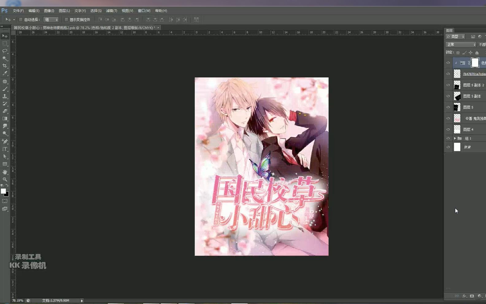Select the f6478701e7cde linked layer name
The image size is (486, 304).
point(474,74)
